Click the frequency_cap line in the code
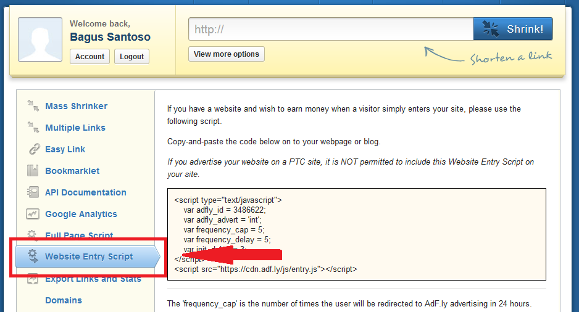The width and height of the screenshot is (579, 312). coord(224,230)
